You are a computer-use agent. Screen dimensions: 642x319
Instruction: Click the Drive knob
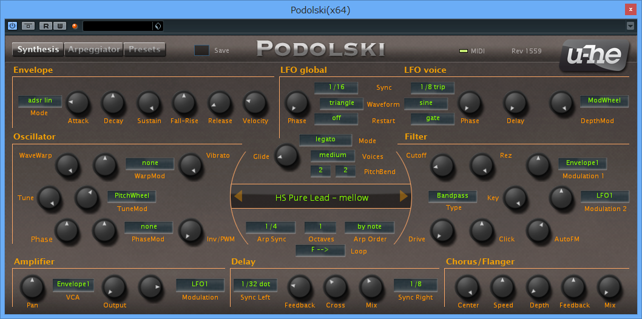pos(442,230)
